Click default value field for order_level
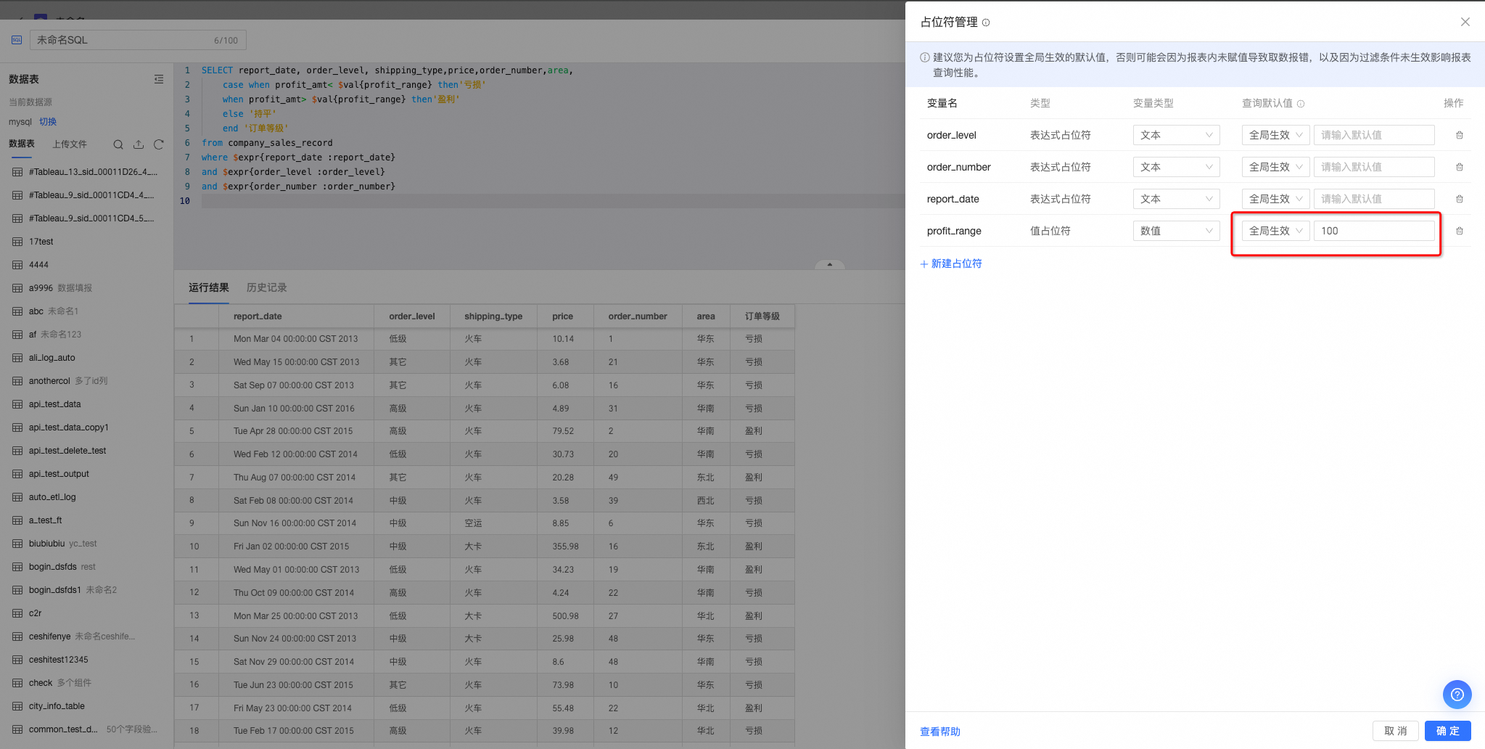The width and height of the screenshot is (1485, 749). point(1374,135)
